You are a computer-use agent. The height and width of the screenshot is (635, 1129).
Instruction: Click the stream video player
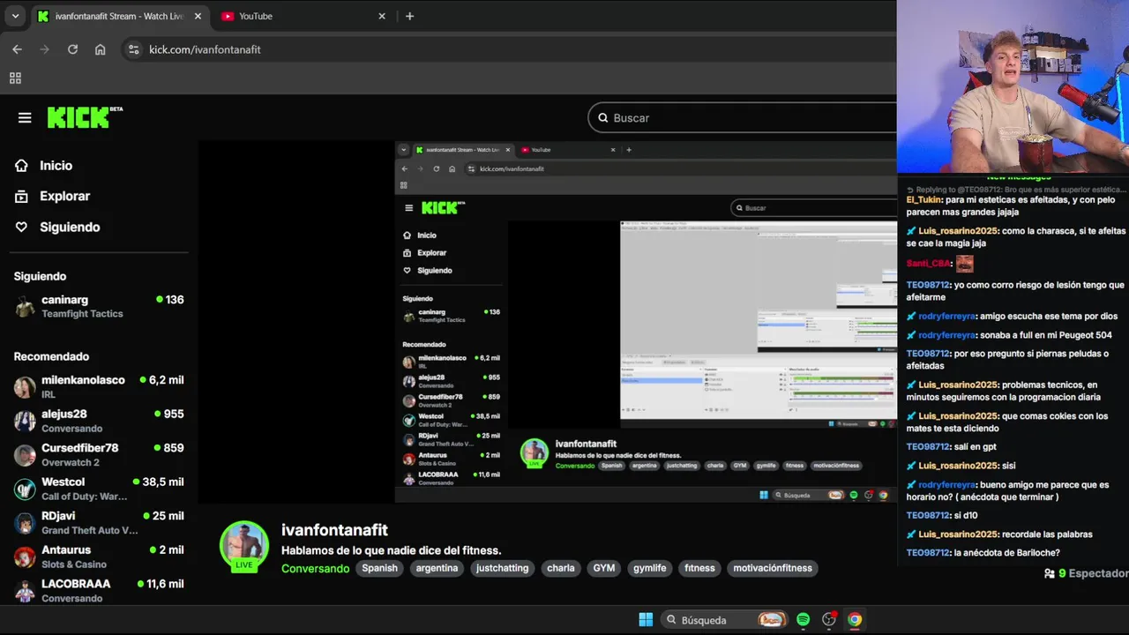547,322
